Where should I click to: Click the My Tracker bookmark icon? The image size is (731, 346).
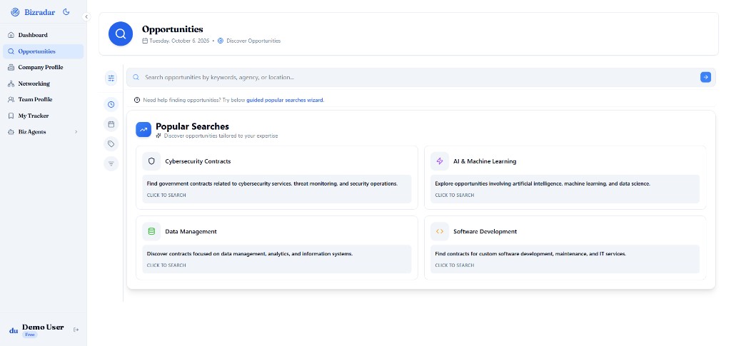pyautogui.click(x=11, y=116)
